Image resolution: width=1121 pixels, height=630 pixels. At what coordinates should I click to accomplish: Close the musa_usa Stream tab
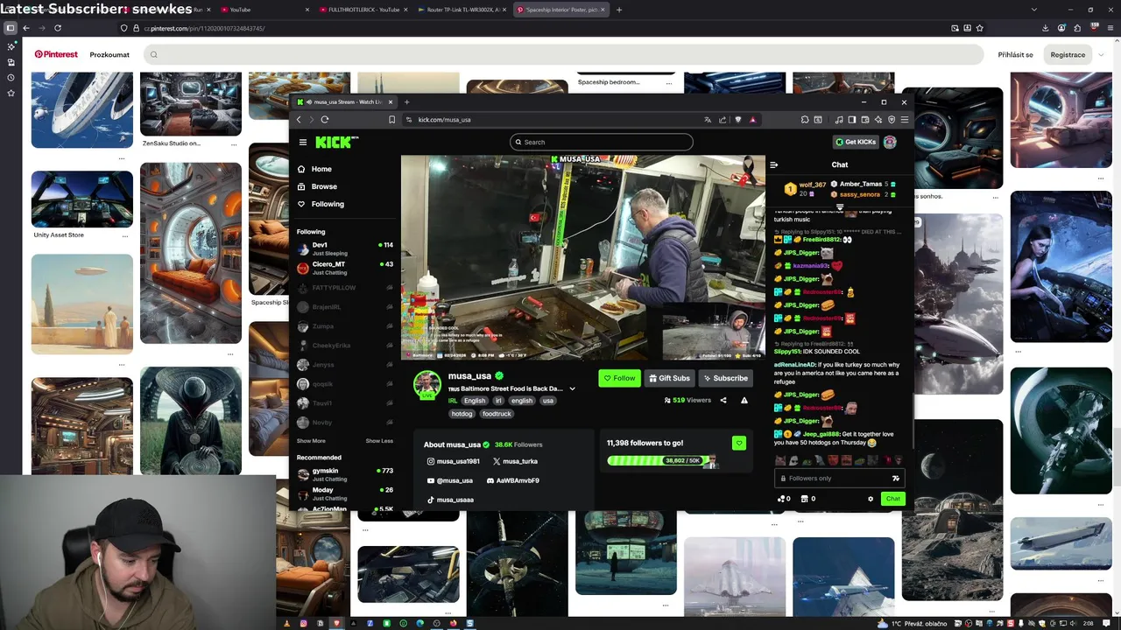391,102
